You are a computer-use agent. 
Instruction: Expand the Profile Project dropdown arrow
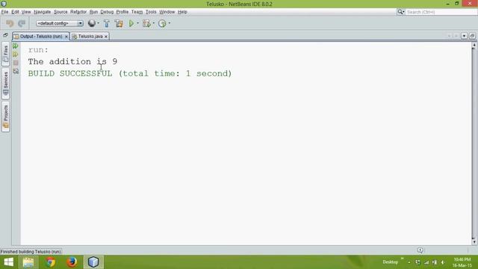click(x=170, y=23)
